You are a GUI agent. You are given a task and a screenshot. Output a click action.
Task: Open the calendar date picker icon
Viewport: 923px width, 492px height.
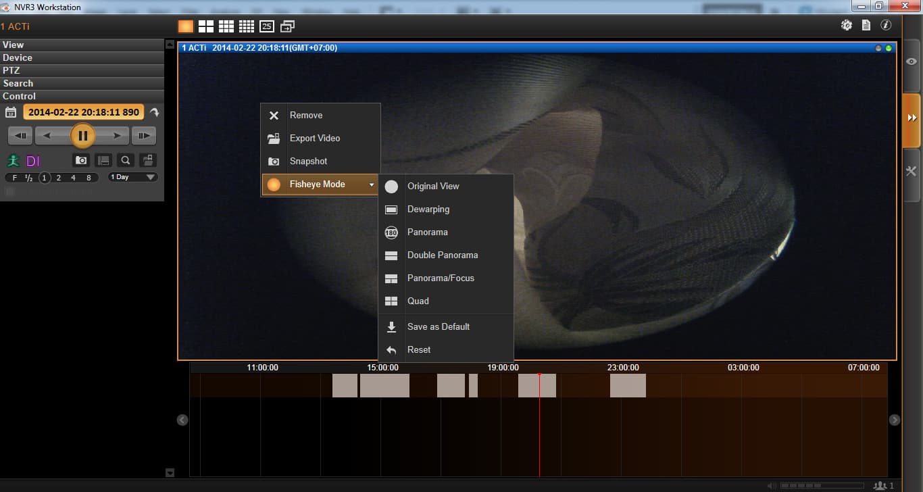point(11,112)
